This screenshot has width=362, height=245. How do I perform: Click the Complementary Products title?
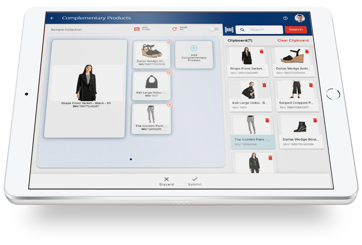tap(97, 18)
